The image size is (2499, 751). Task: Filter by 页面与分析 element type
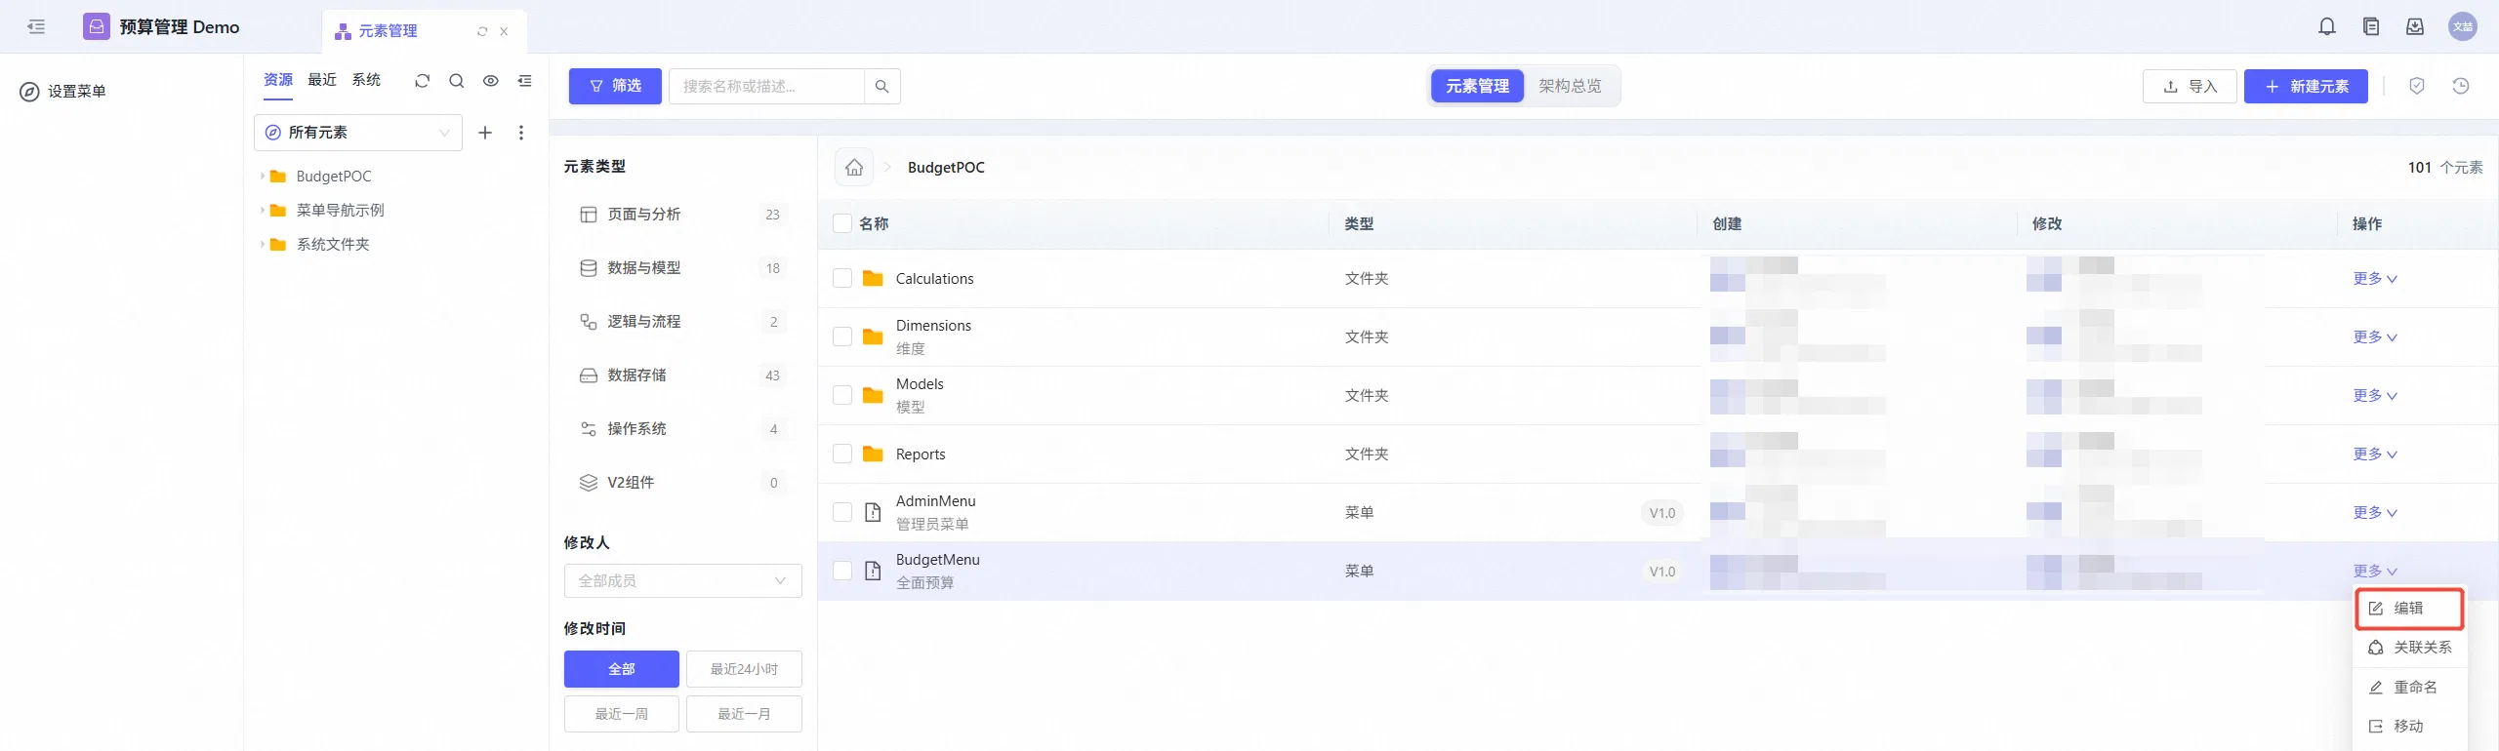pyautogui.click(x=683, y=215)
